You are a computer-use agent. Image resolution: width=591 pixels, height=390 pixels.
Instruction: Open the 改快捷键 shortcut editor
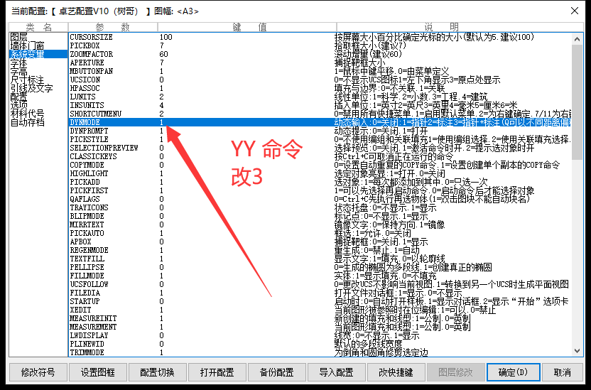click(396, 372)
